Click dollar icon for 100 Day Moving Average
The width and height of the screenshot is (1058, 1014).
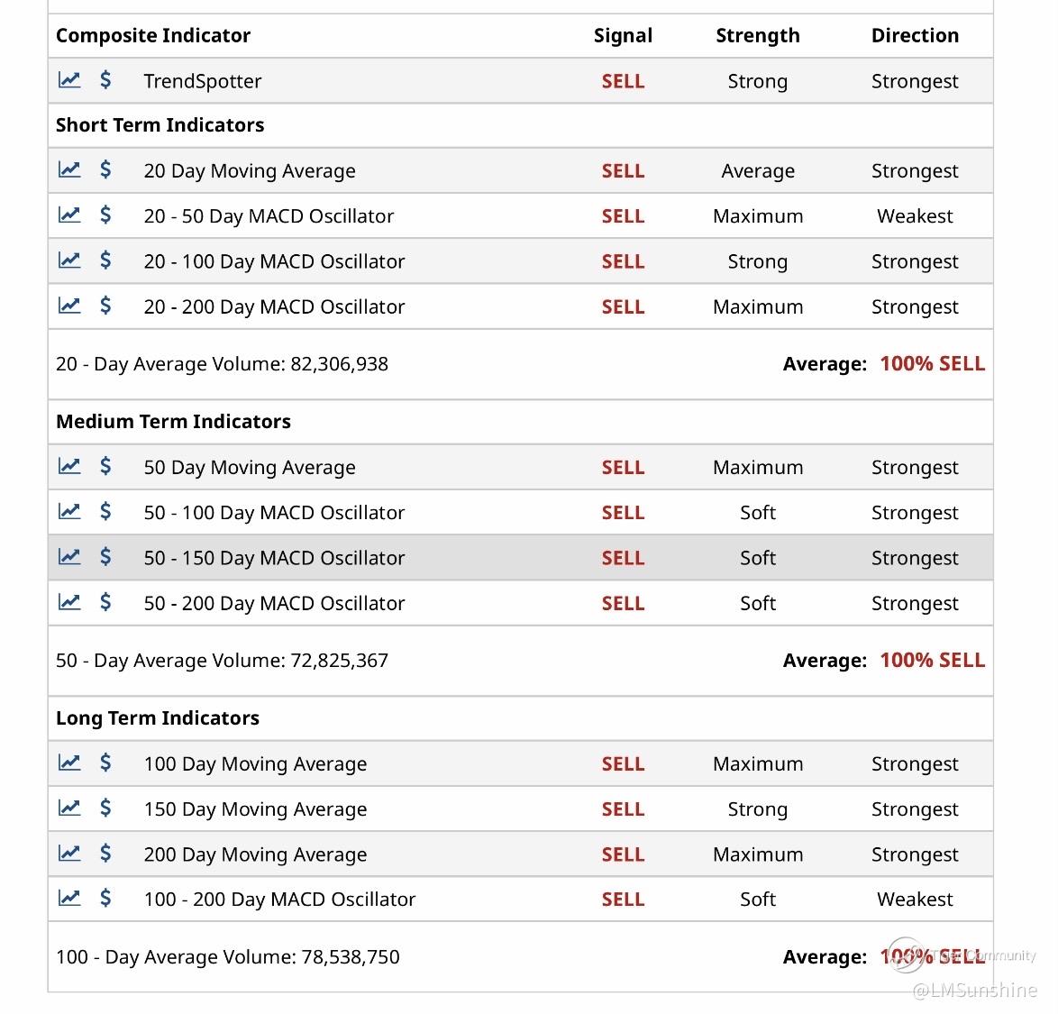pos(105,763)
